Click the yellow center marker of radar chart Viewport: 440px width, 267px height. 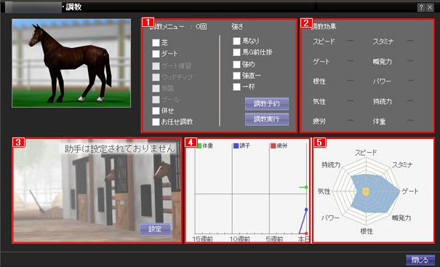(366, 192)
